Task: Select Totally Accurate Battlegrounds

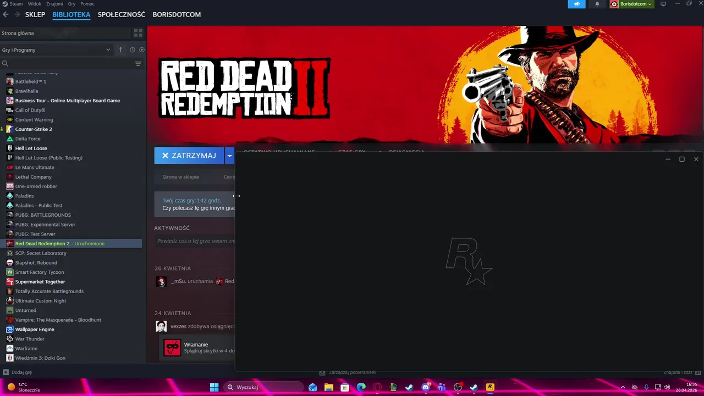Action: (x=50, y=291)
